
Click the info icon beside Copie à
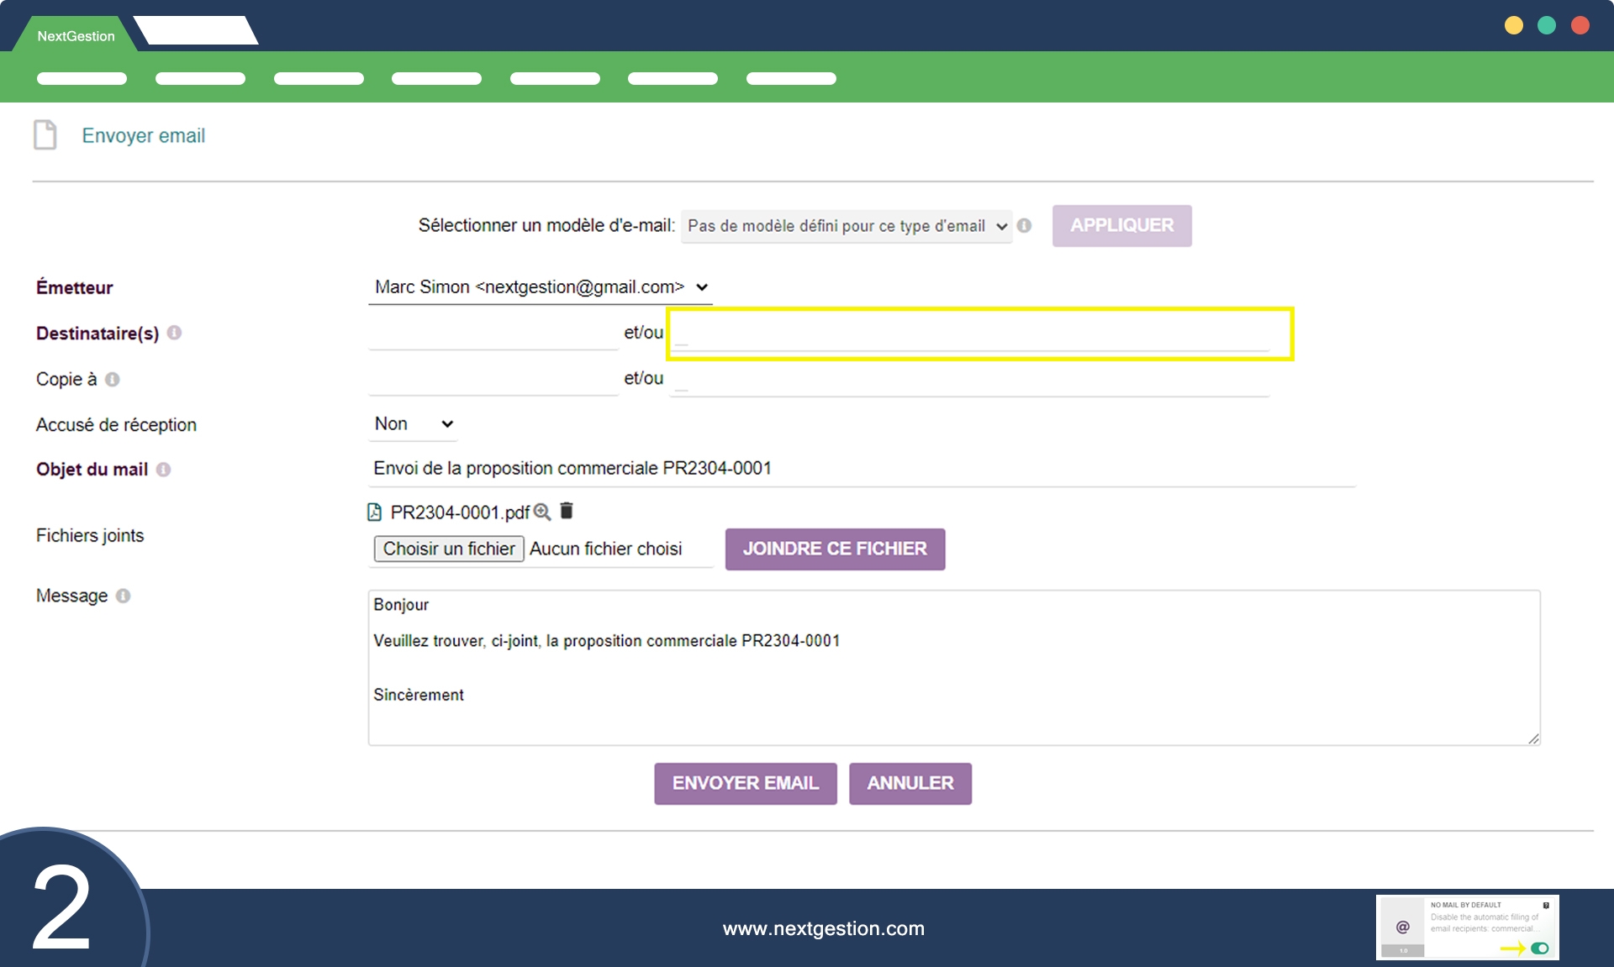[x=112, y=380]
